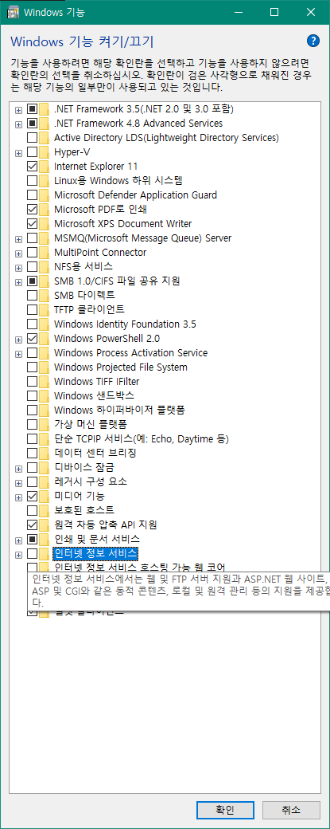This screenshot has height=829, width=330.
Task: Toggle the Windows 하이퍼바이저 플랫폼 checkbox
Action: click(32, 410)
